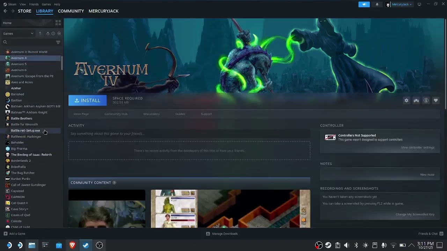Open the View menu
This screenshot has width=447, height=251.
click(x=23, y=4)
